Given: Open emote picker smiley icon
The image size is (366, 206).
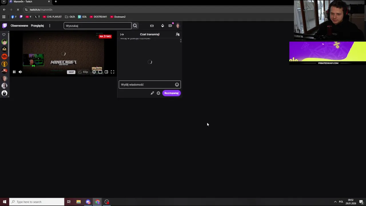Looking at the screenshot, I should pos(177,85).
